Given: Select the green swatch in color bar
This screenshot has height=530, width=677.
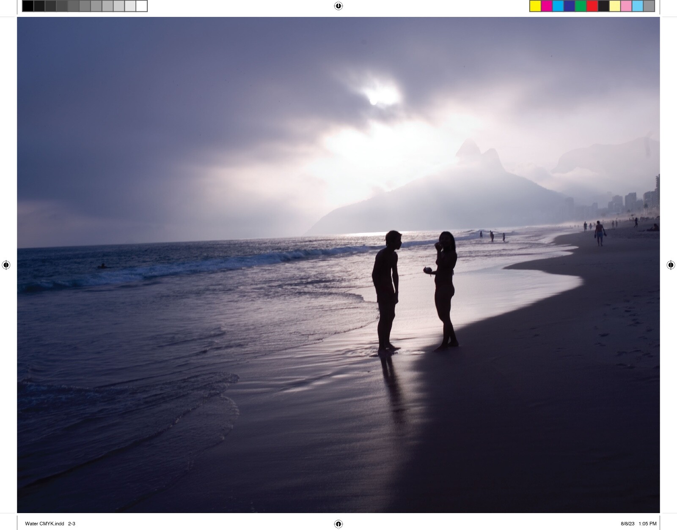Looking at the screenshot, I should tap(581, 6).
